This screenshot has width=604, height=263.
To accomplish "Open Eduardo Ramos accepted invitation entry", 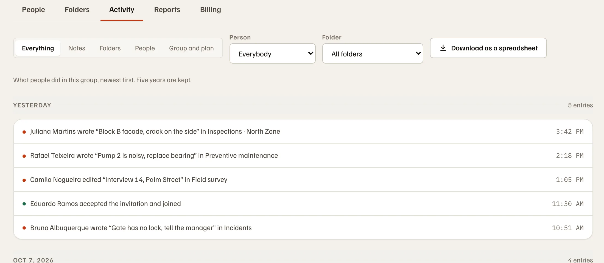I will (x=303, y=204).
